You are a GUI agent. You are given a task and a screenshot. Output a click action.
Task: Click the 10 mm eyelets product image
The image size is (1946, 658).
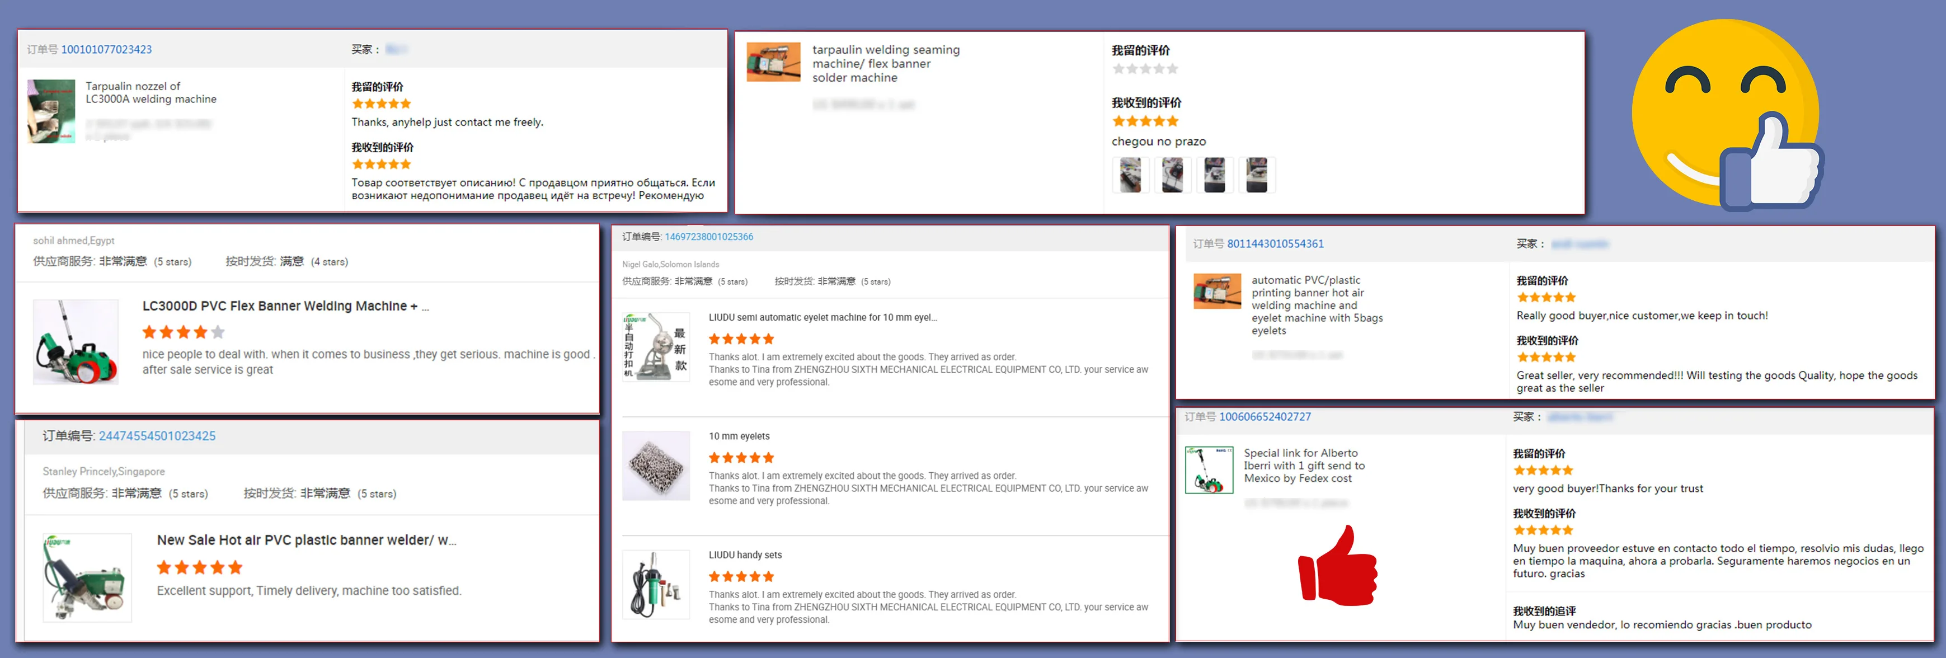656,466
